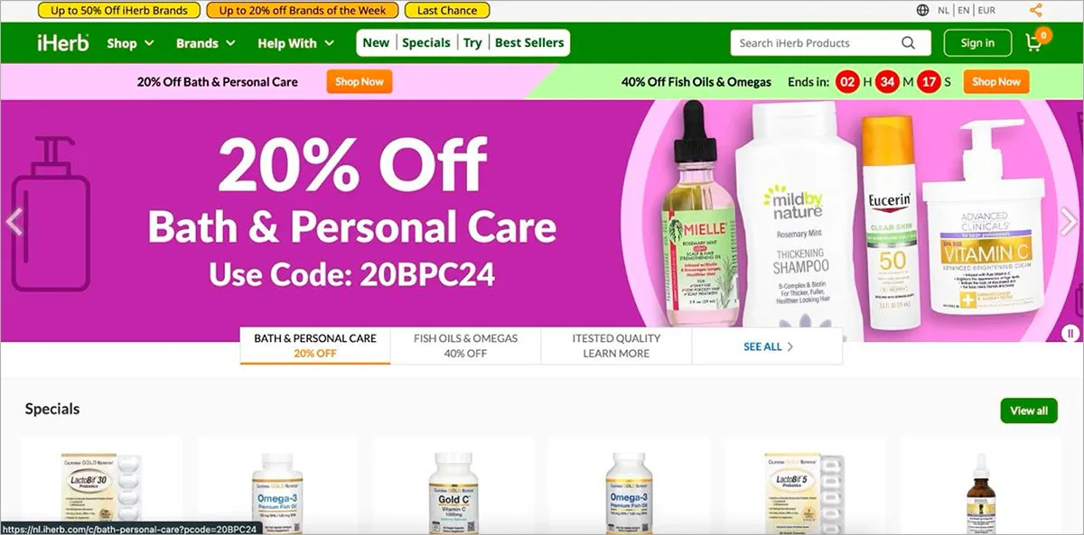Open the Best Sellers menu item
1084x535 pixels.
(x=529, y=42)
